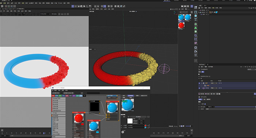Search objects with magnifier icon in Object Manager
Image resolution: width=256 pixels, height=138 pixels.
[x=249, y=8]
